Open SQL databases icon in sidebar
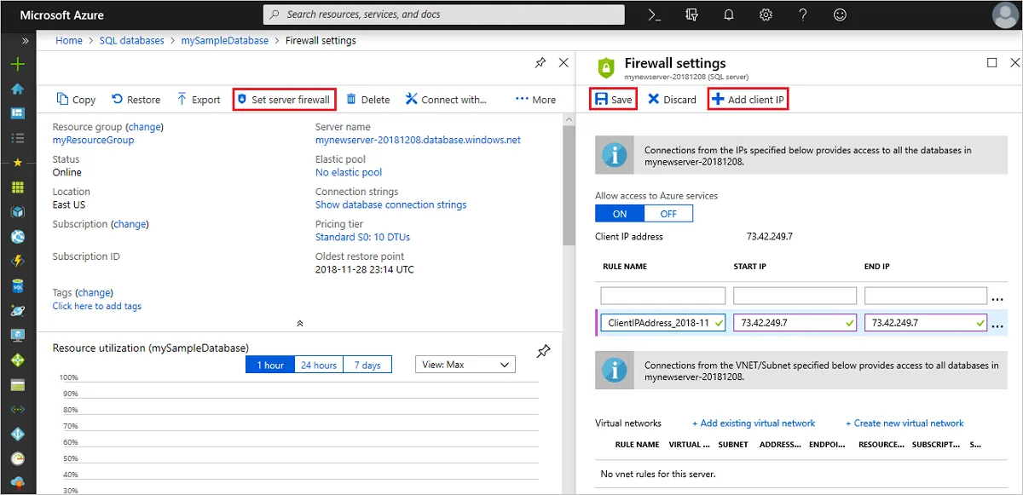 (x=17, y=286)
